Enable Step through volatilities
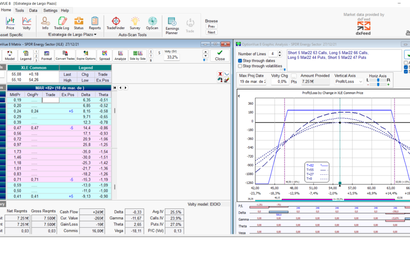Image resolution: width=410 pixels, height=256 pixels. coord(240,66)
